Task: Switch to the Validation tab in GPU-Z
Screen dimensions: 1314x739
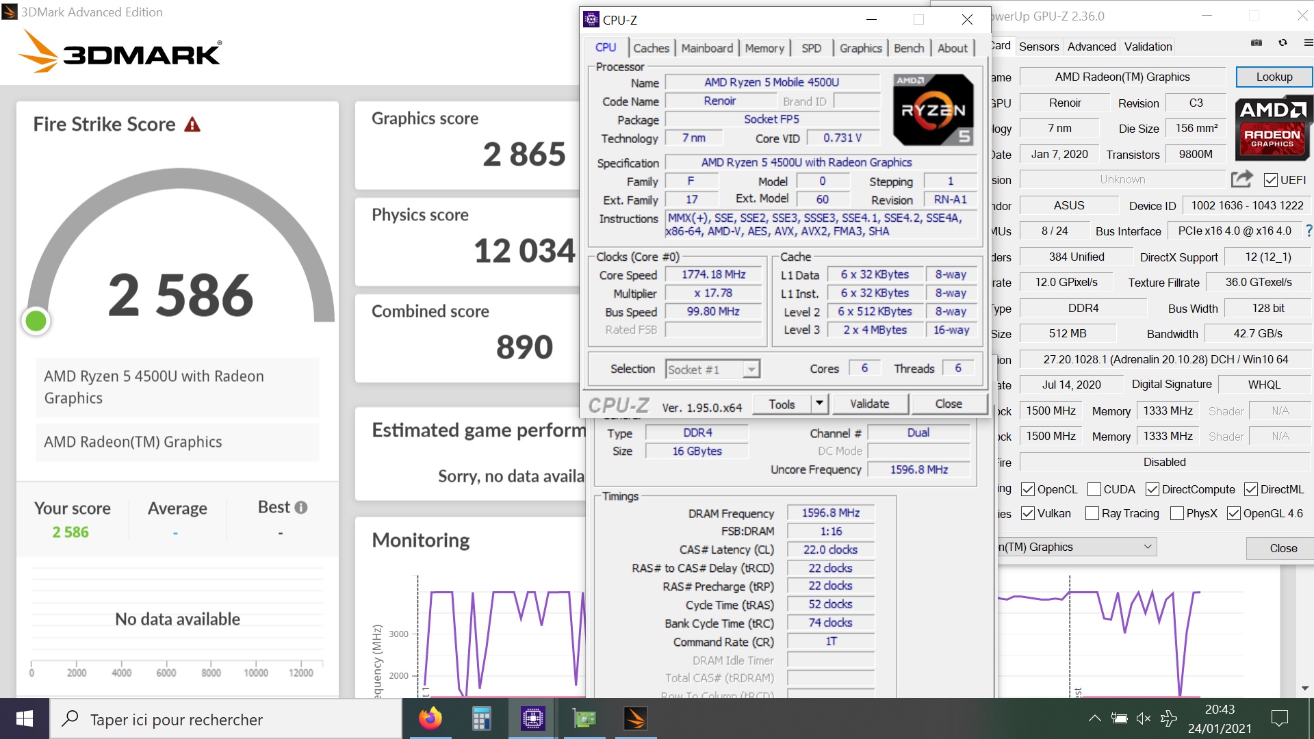Action: (x=1148, y=47)
